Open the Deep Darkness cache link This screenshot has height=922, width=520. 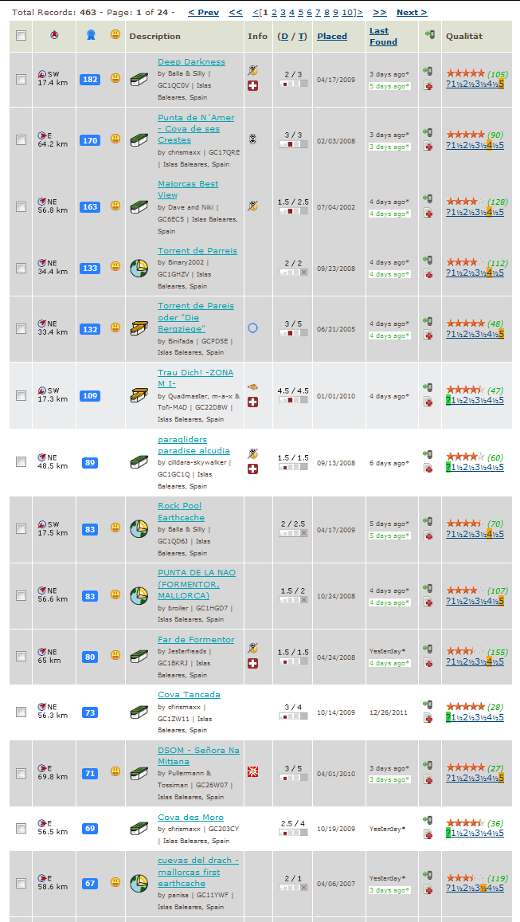point(191,61)
